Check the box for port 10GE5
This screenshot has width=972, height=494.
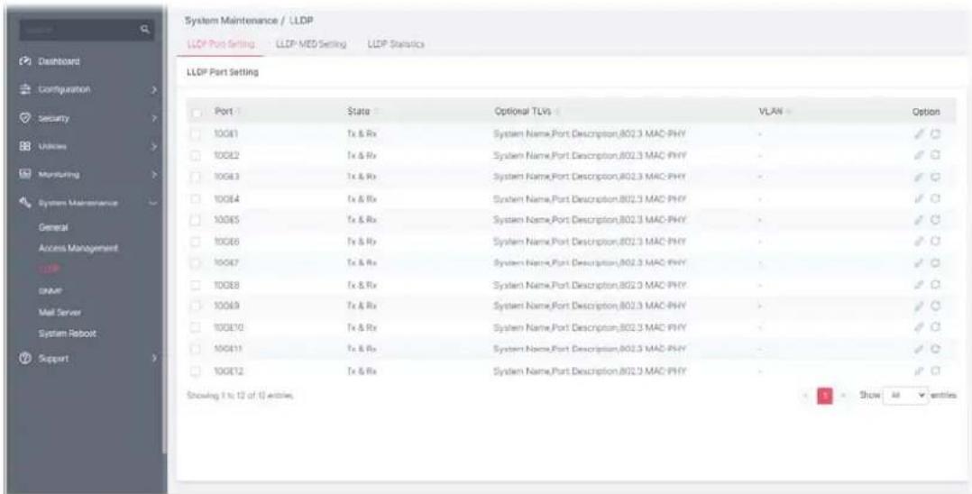pos(197,219)
